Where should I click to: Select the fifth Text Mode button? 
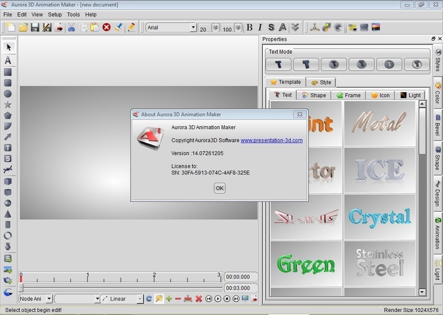tap(389, 64)
